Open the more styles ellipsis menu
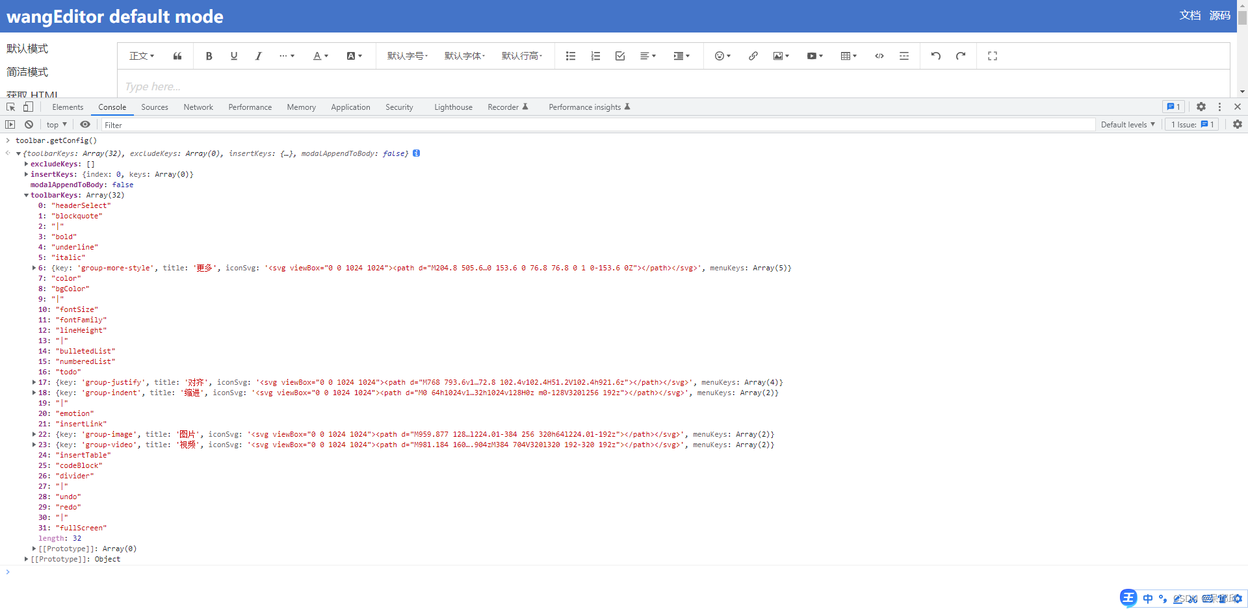 [287, 56]
